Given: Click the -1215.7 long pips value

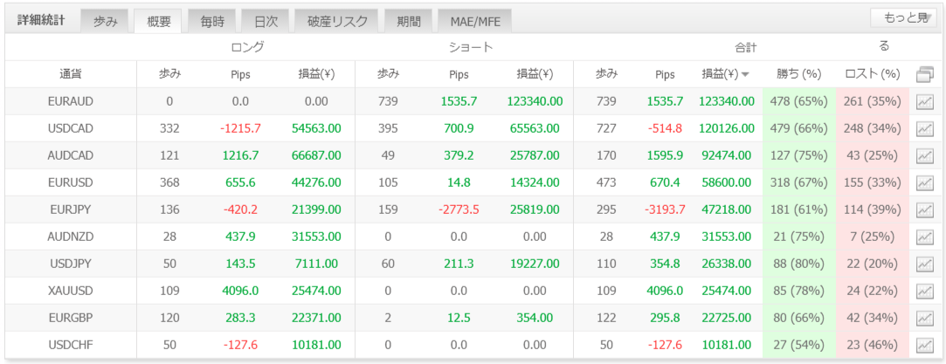Looking at the screenshot, I should pyautogui.click(x=240, y=129).
